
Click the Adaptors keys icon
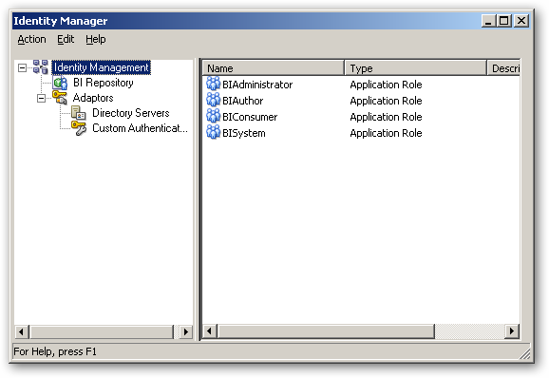[60, 98]
